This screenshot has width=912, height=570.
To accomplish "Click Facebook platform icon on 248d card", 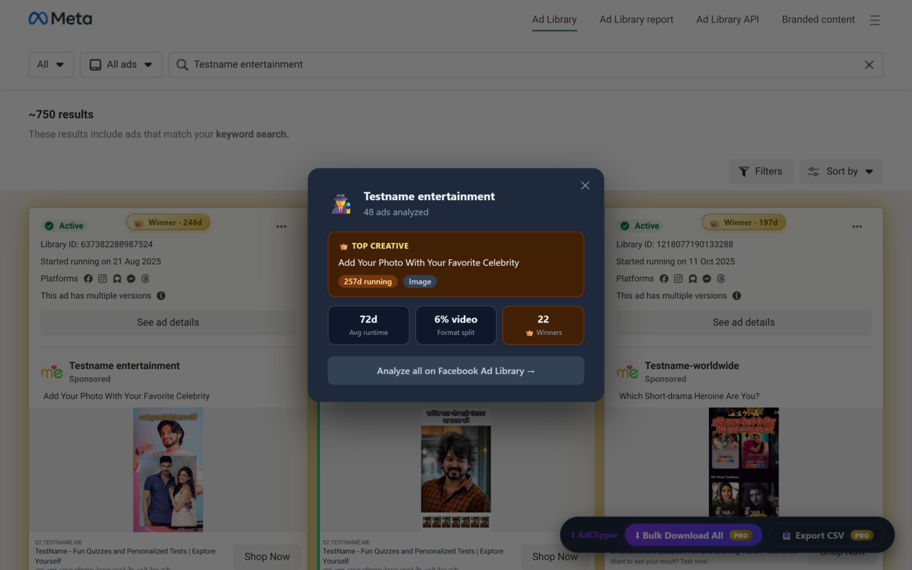I will (88, 279).
